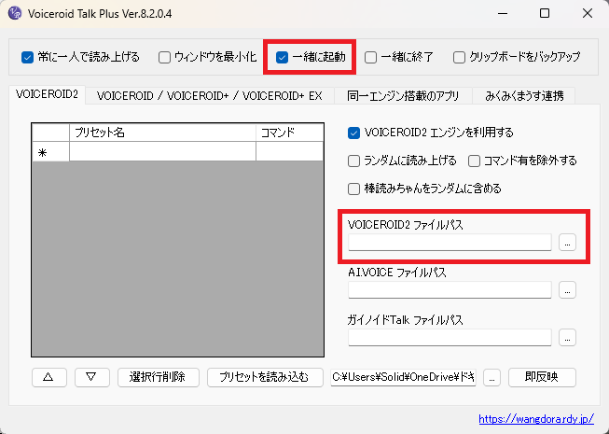The image size is (609, 434).
Task: Click 即反映 button
Action: [542, 377]
